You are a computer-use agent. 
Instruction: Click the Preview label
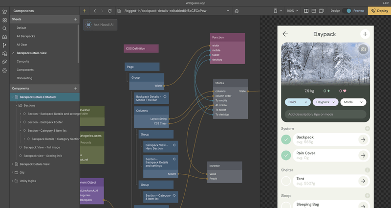coord(359,11)
